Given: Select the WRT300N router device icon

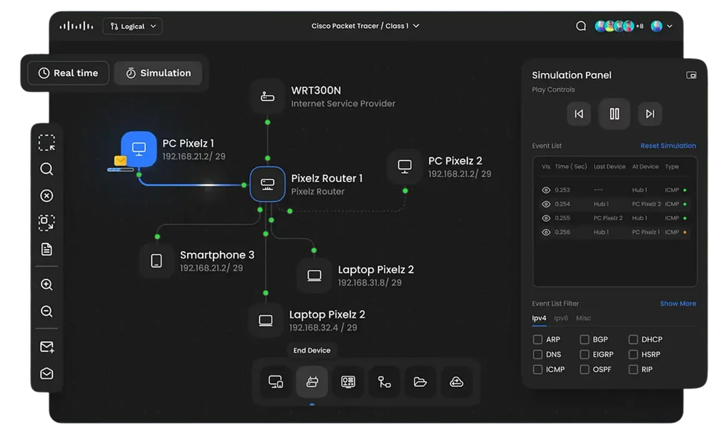Looking at the screenshot, I should click(x=267, y=96).
